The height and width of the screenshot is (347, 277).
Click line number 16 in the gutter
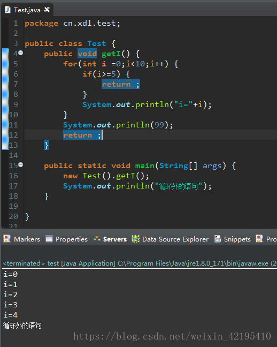tap(13, 176)
